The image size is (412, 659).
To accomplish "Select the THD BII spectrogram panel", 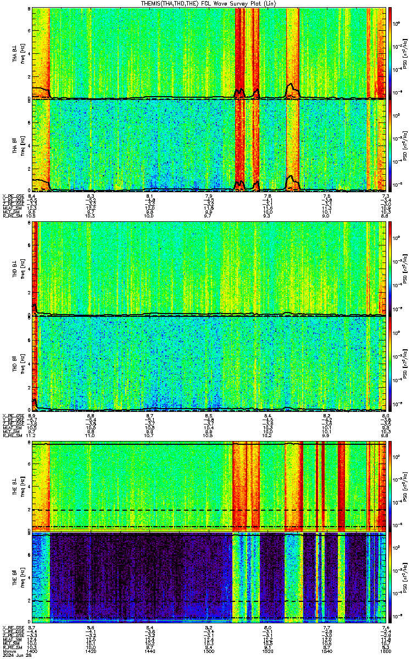I will coord(209,363).
